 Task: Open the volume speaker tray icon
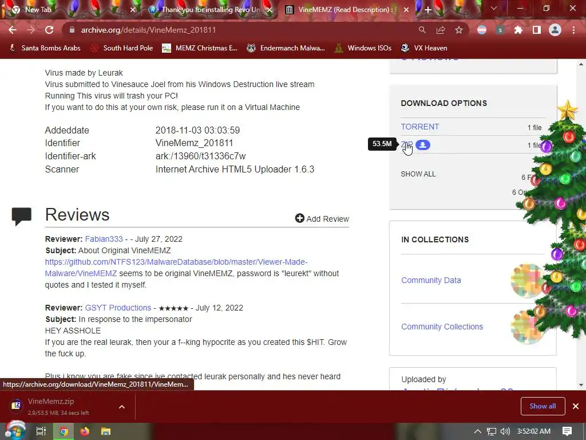(x=505, y=431)
